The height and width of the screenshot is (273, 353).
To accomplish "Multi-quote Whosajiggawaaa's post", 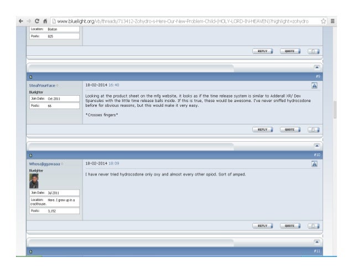I will [313, 226].
